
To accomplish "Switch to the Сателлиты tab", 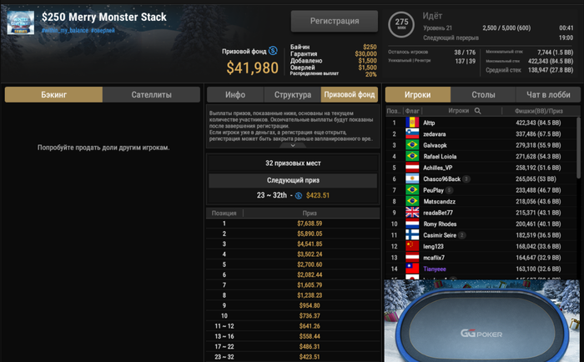I will [151, 94].
